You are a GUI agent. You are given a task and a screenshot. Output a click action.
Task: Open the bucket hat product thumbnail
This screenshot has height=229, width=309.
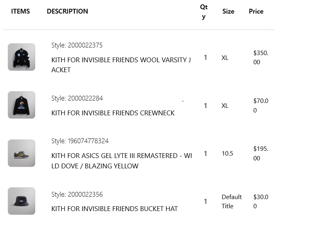pos(22,201)
